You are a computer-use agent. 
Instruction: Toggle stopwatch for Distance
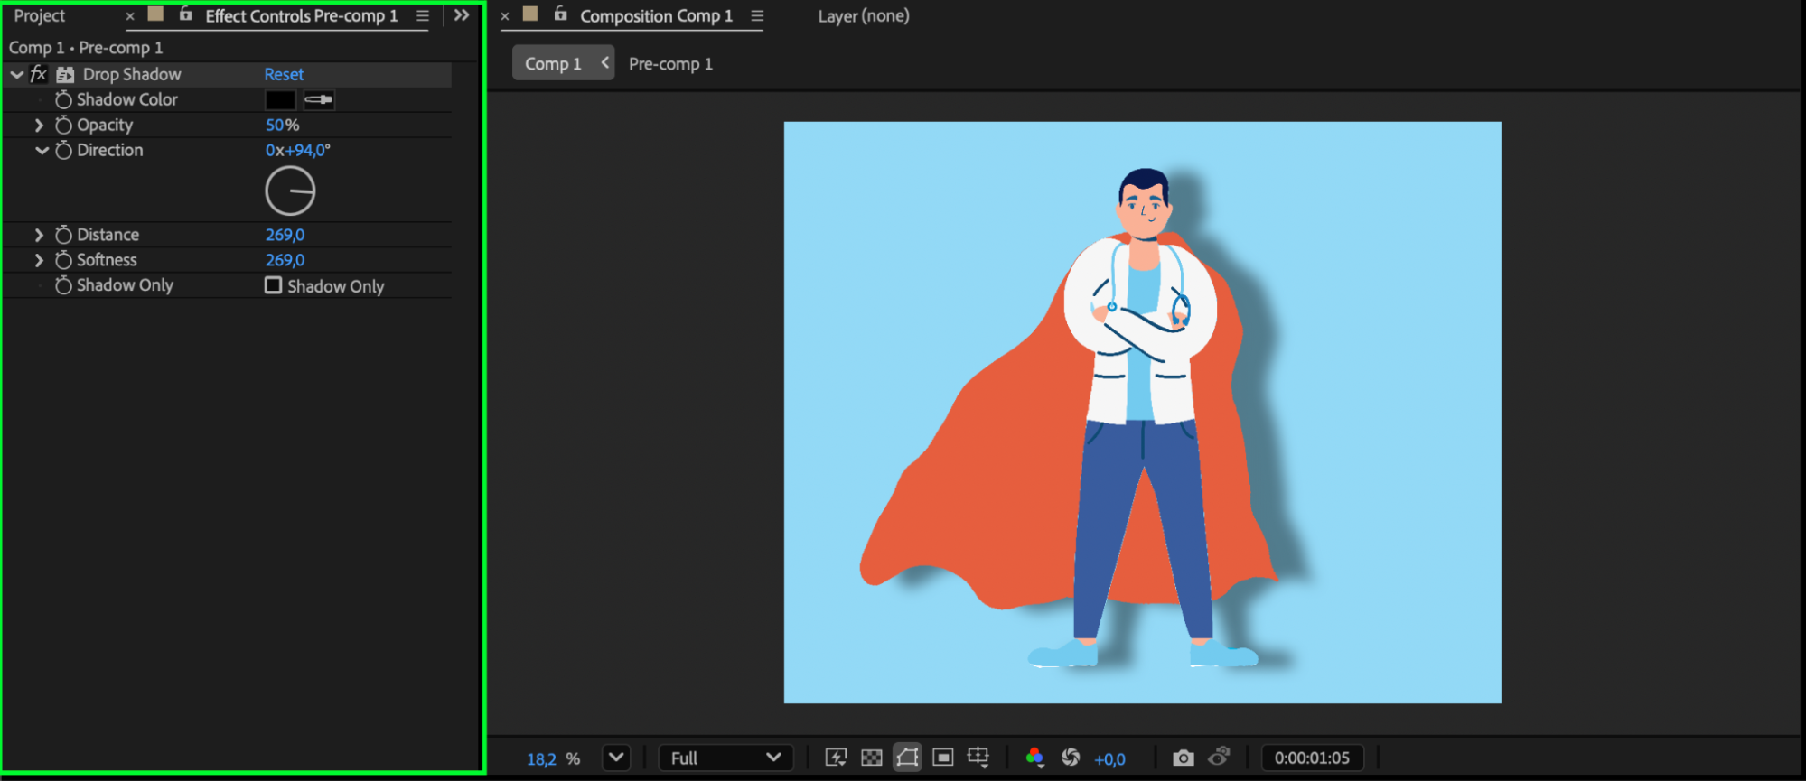tap(63, 235)
